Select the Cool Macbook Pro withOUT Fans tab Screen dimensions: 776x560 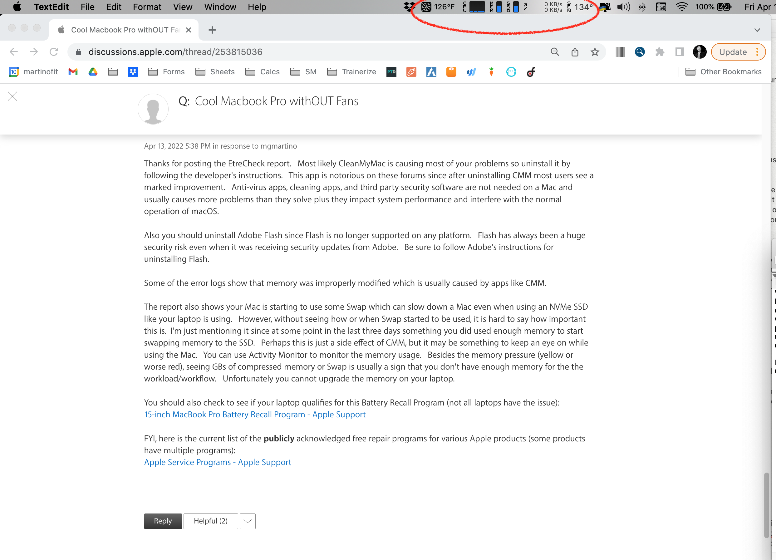[x=123, y=30]
